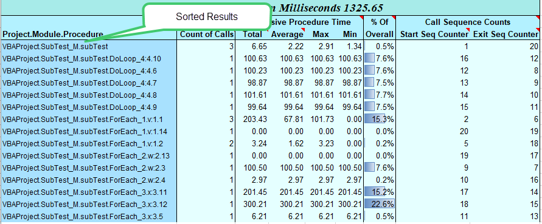Select the Max value 101.73 cell
The height and width of the screenshot is (224, 542).
pyautogui.click(x=322, y=120)
